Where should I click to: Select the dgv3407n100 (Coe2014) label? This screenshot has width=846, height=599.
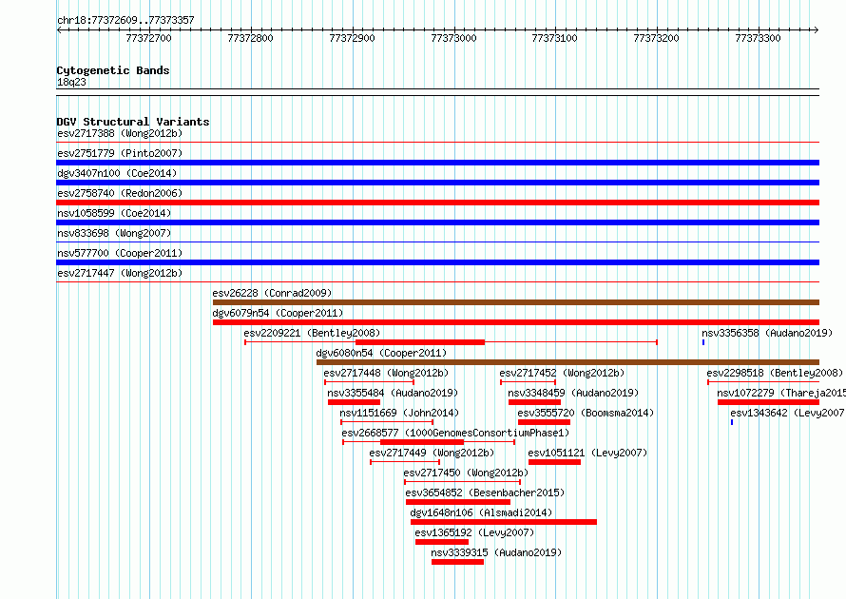tap(117, 173)
